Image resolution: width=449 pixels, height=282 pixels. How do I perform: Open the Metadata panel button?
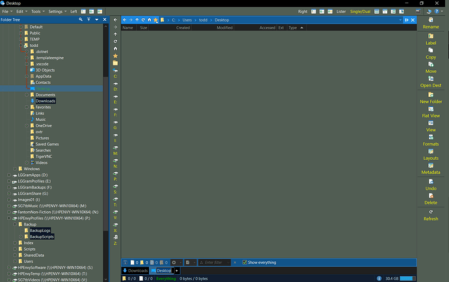(430, 170)
